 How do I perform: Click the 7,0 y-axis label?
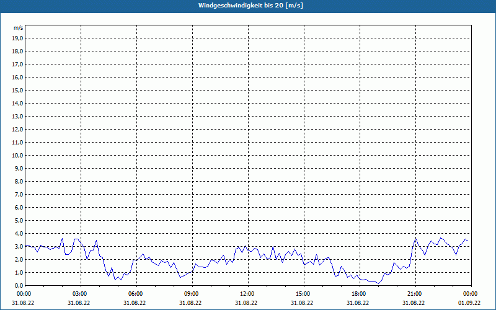pos(19,194)
